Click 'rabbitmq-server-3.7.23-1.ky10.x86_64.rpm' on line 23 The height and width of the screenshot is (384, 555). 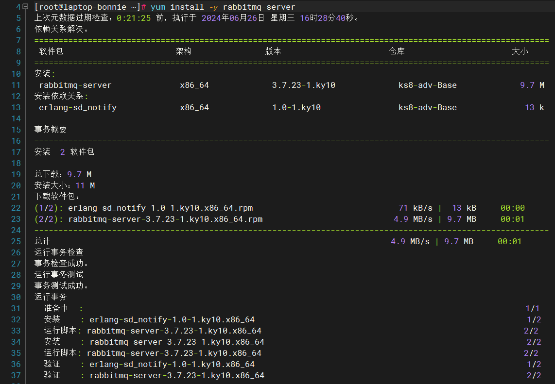pyautogui.click(x=165, y=219)
